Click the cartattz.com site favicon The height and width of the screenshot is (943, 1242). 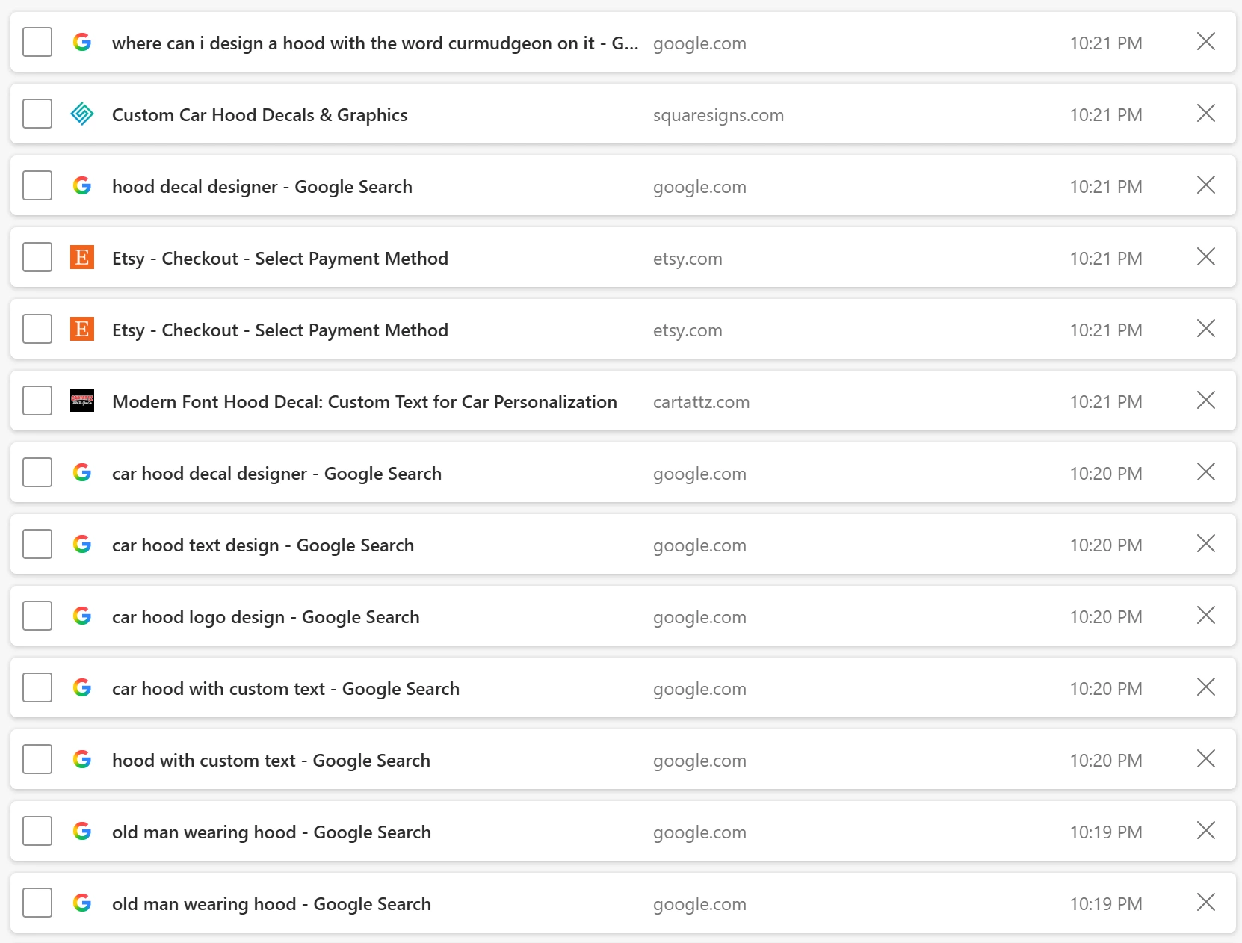[x=82, y=401]
